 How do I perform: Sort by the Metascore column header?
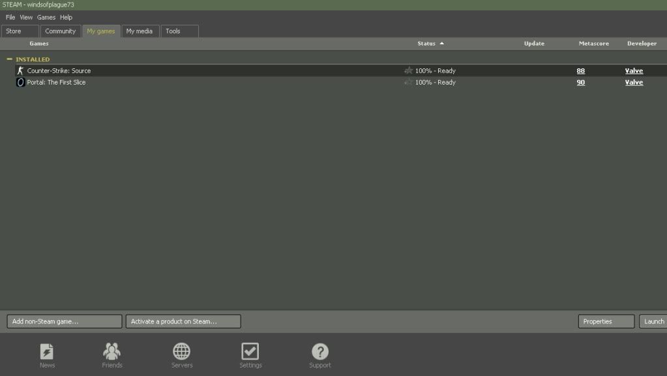click(593, 44)
